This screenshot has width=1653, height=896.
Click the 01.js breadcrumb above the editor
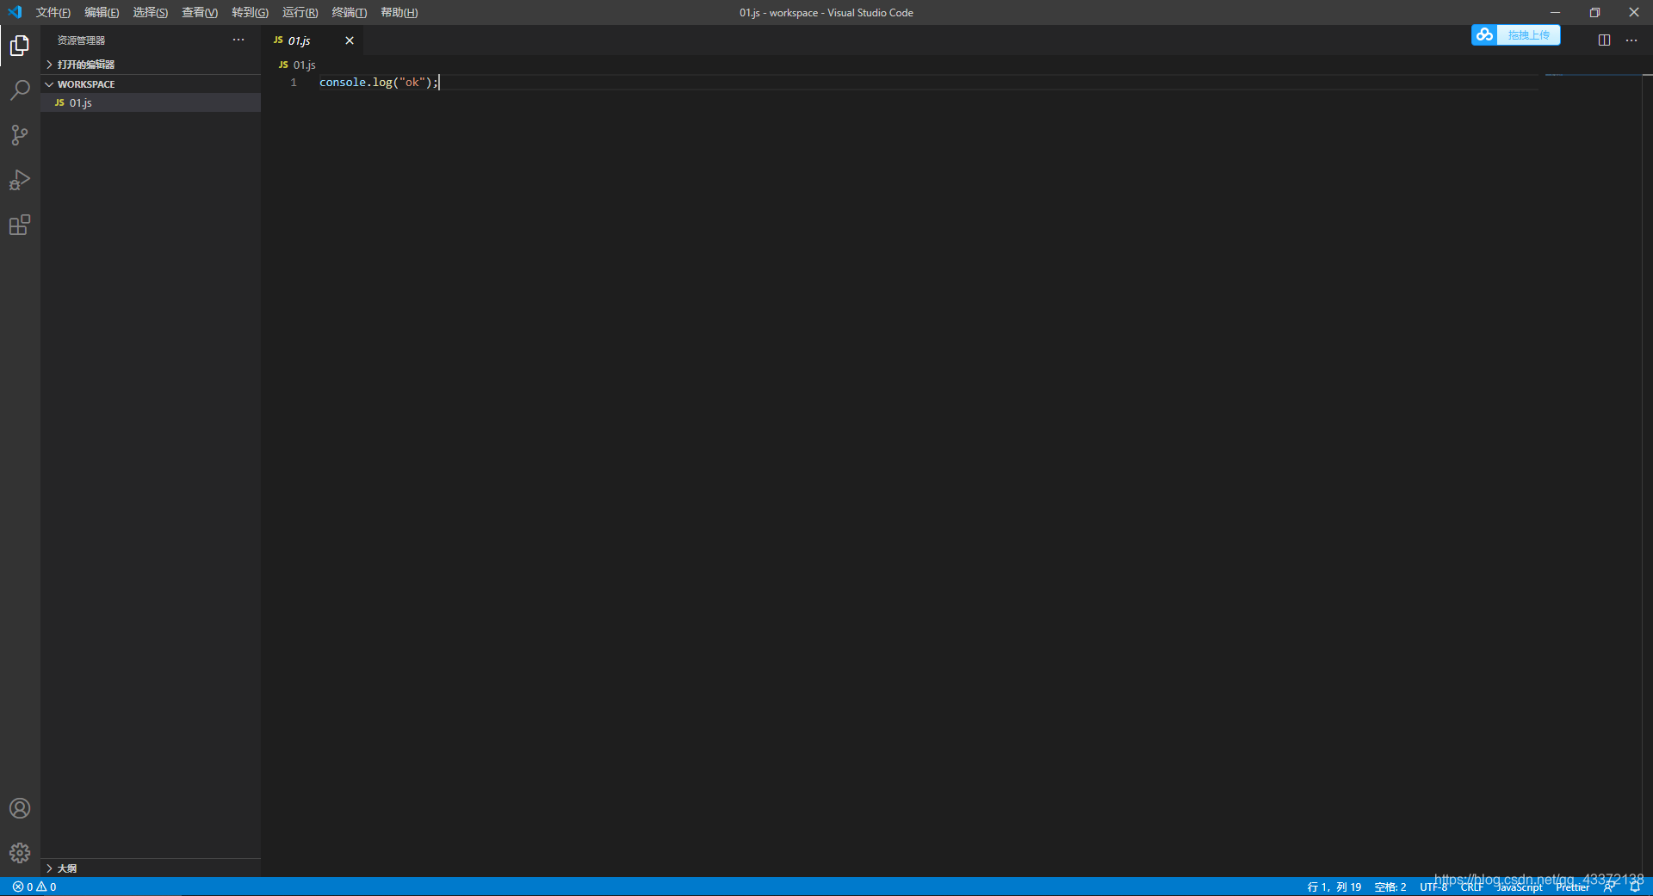tap(297, 65)
